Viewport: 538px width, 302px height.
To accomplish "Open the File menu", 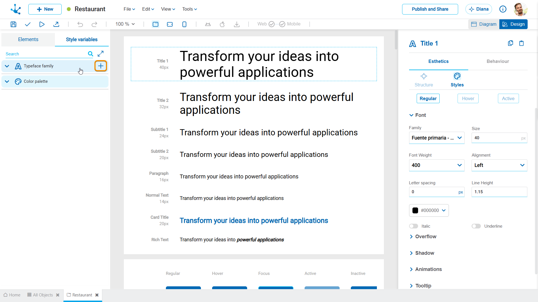I will 129,9.
